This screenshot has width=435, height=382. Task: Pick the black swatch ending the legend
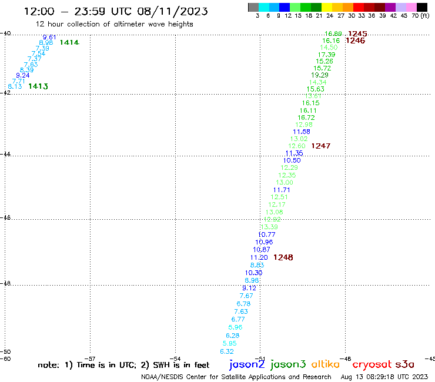coord(421,7)
